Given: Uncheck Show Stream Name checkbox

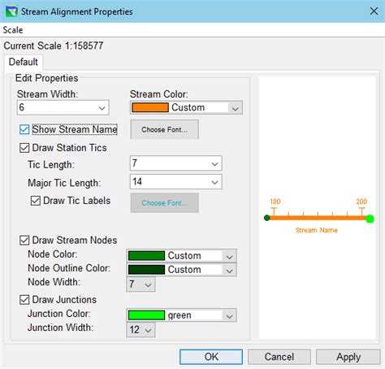Looking at the screenshot, I should tap(24, 129).
